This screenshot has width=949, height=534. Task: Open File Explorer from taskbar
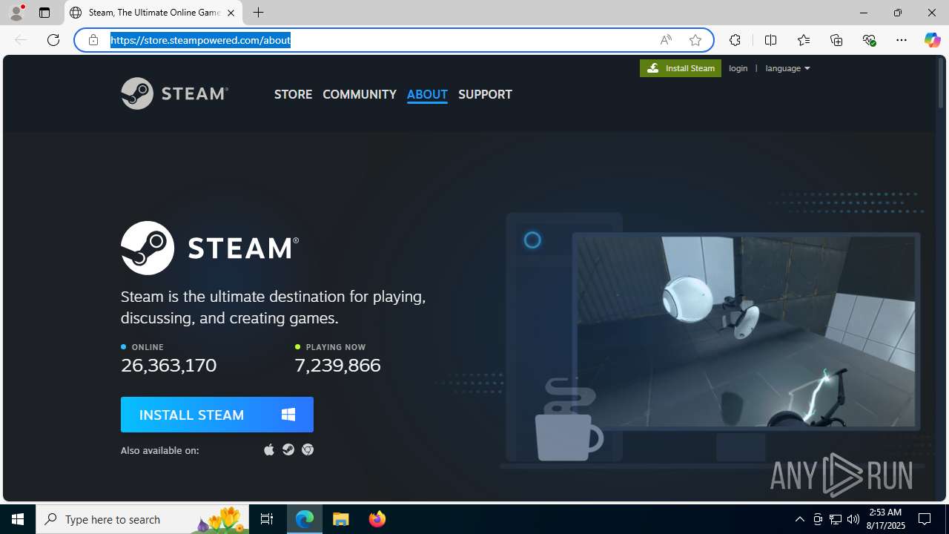pos(341,519)
